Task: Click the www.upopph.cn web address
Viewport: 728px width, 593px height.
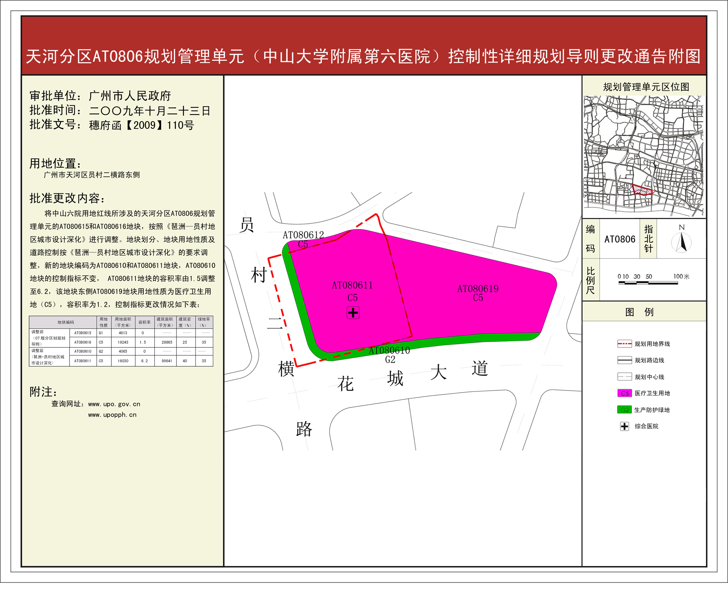Action: tap(112, 415)
